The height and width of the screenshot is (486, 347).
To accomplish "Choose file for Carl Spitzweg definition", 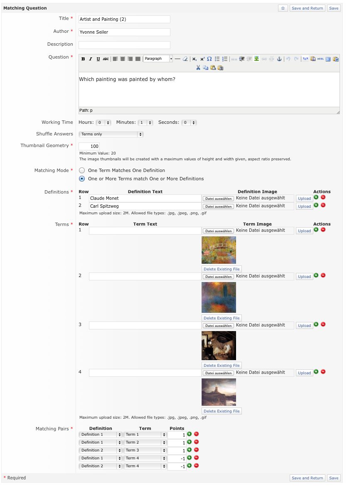I will pyautogui.click(x=218, y=206).
